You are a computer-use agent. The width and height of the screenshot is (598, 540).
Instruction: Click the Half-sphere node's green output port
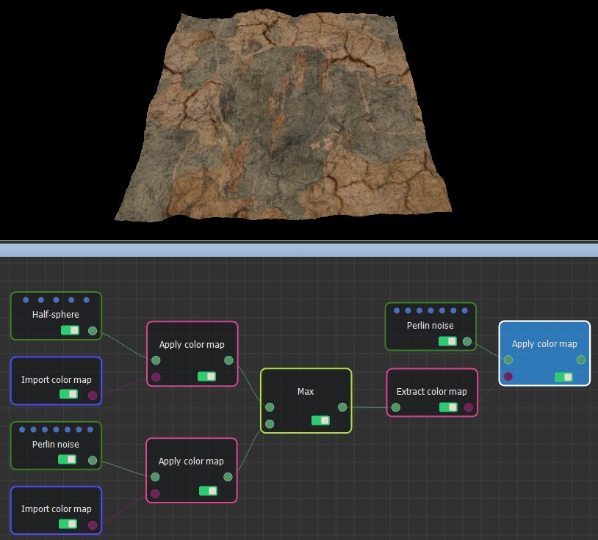93,331
